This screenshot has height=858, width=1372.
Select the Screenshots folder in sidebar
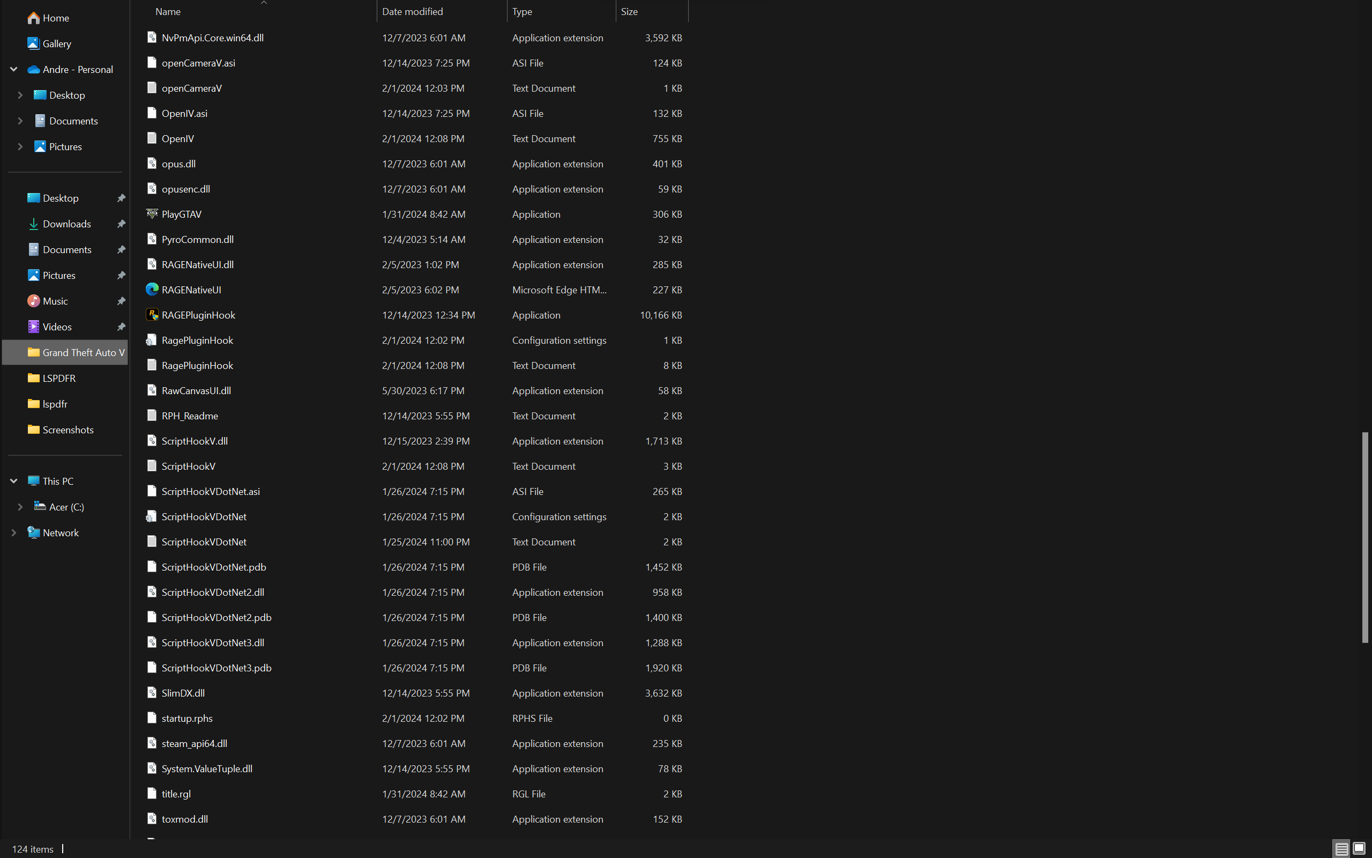tap(68, 430)
